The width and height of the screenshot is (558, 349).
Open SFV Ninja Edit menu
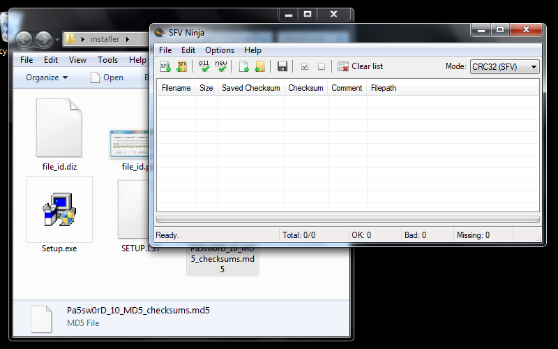pyautogui.click(x=188, y=50)
